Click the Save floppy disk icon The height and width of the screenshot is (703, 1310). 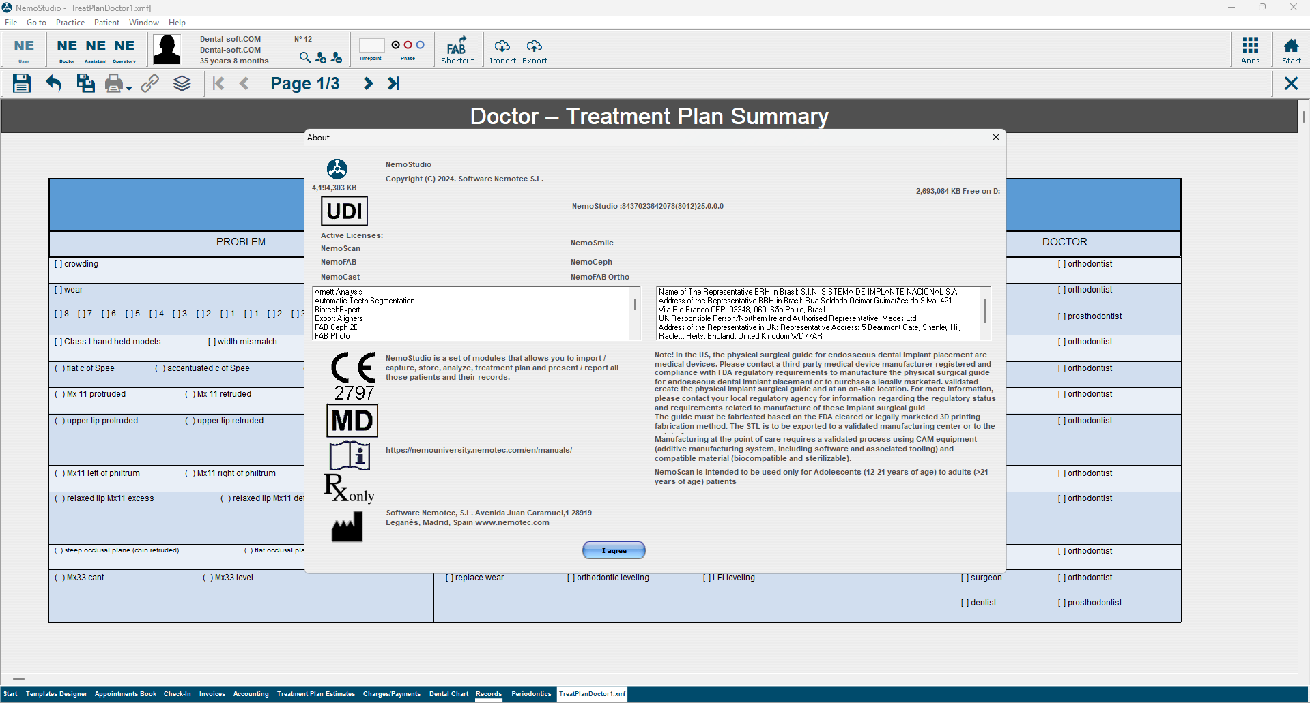22,84
